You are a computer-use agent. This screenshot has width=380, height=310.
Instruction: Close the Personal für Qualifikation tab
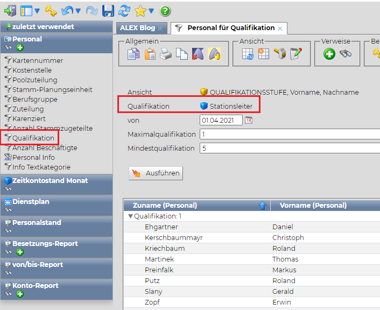(280, 29)
